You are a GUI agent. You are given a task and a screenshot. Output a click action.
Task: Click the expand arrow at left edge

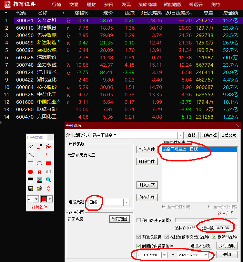(x=1, y=122)
